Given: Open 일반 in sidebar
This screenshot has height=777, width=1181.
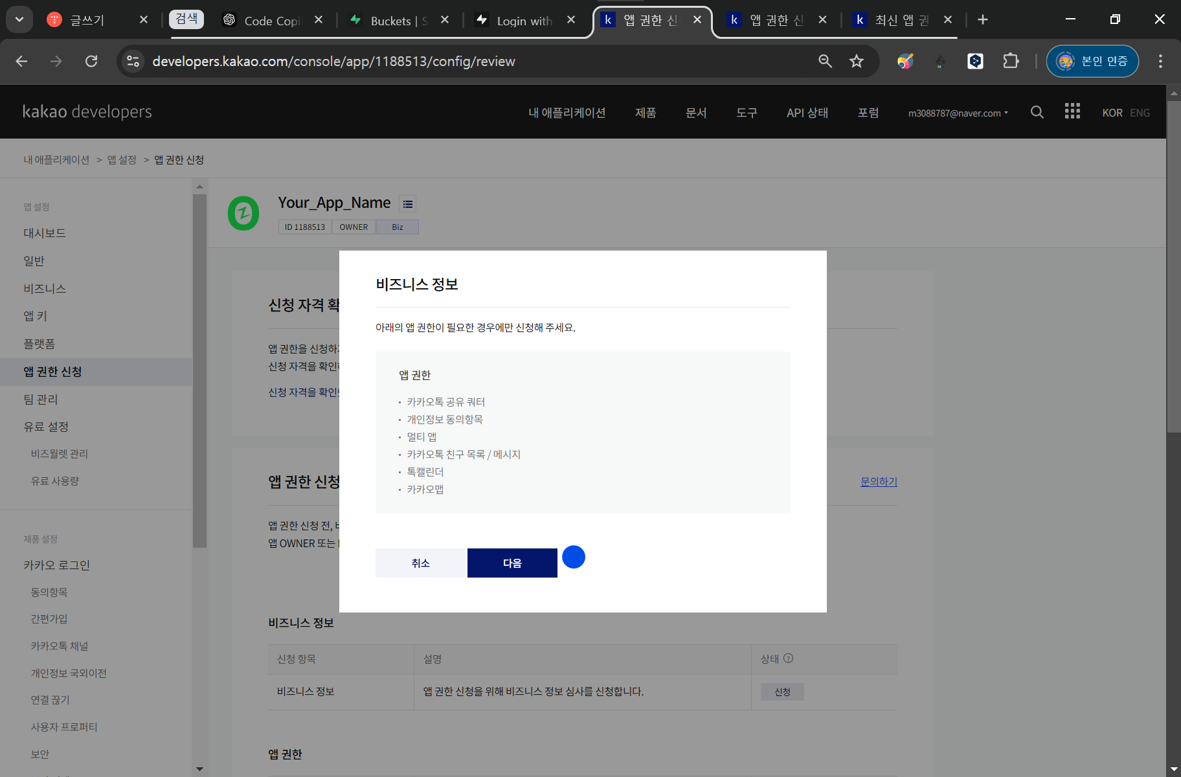Looking at the screenshot, I should 34,261.
